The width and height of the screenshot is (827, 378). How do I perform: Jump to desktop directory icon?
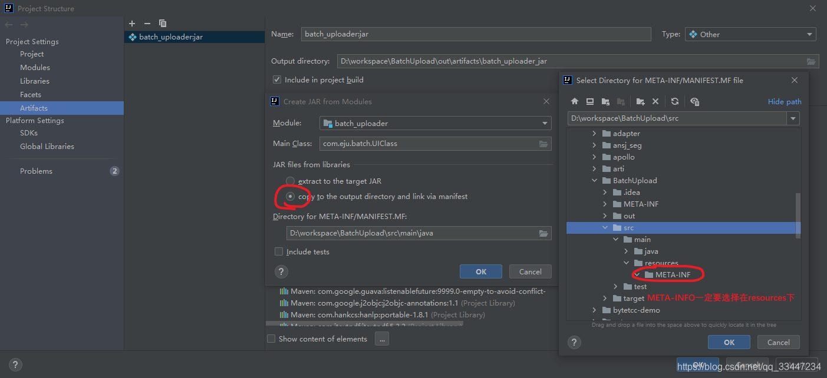pos(590,101)
